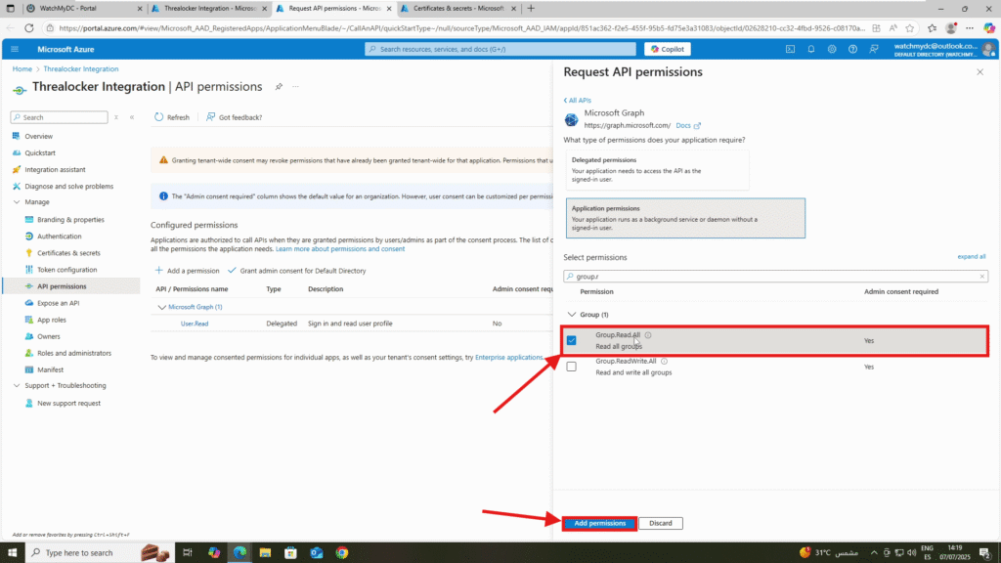Viewport: 1001px width, 563px height.
Task: Open the more options ellipsis beside title
Action: click(x=295, y=87)
